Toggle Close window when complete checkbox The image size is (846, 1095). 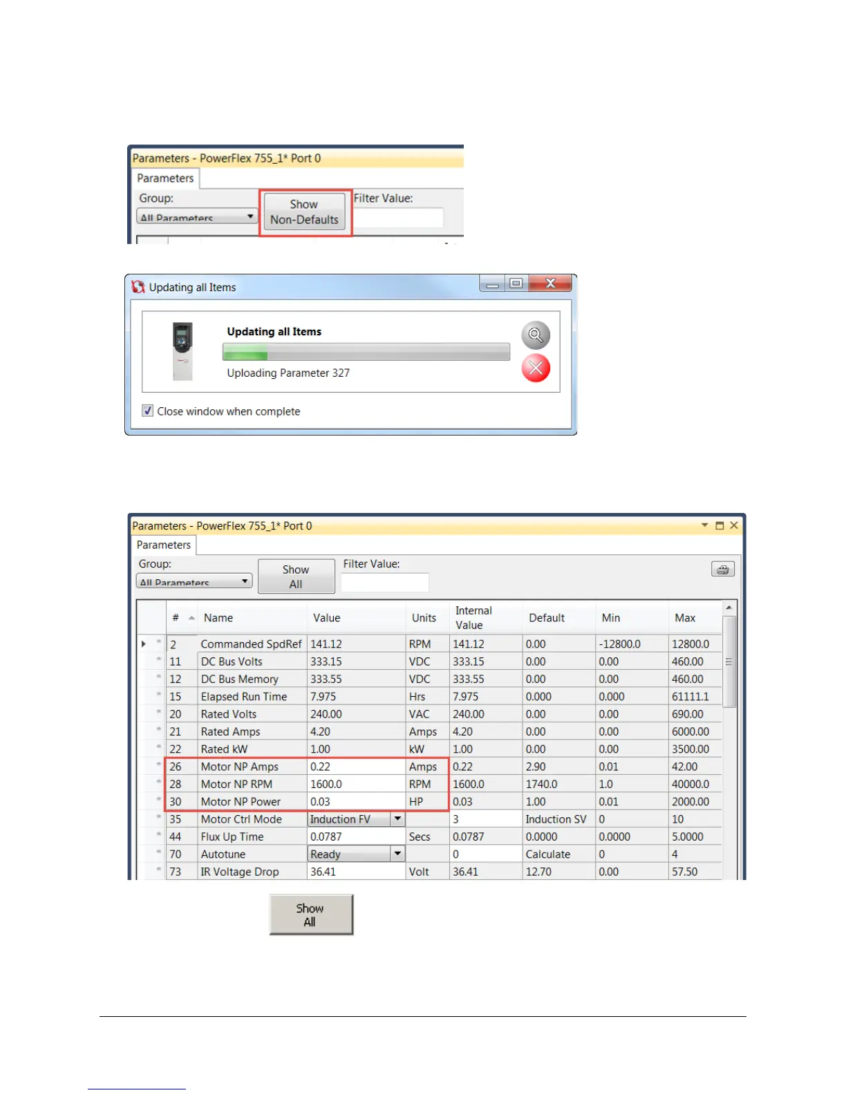147,411
